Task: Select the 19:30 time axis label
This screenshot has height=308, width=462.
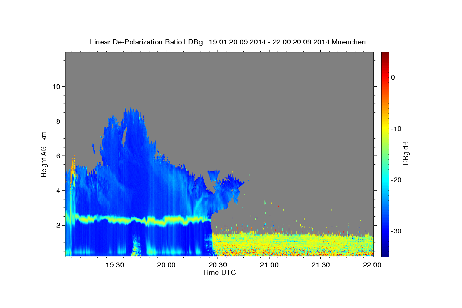Action: [x=115, y=265]
